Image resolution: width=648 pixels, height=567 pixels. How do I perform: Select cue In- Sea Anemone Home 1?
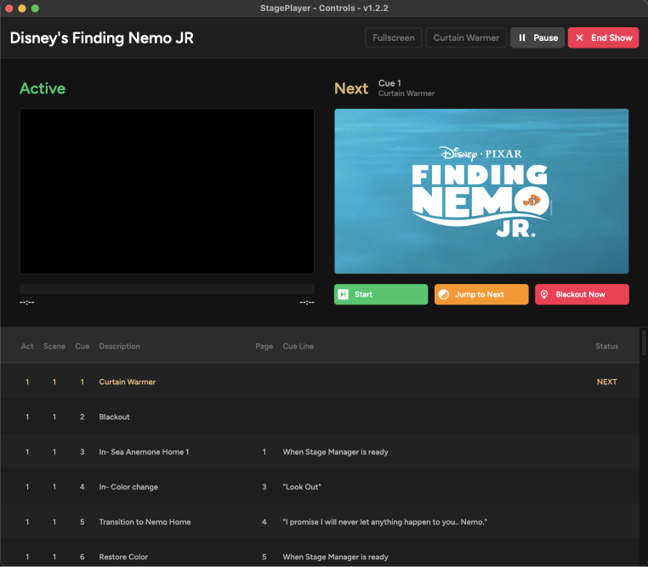pos(320,451)
